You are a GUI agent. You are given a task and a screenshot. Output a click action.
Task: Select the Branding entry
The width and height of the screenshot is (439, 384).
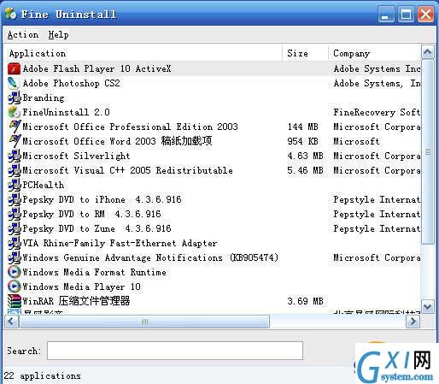pos(44,97)
